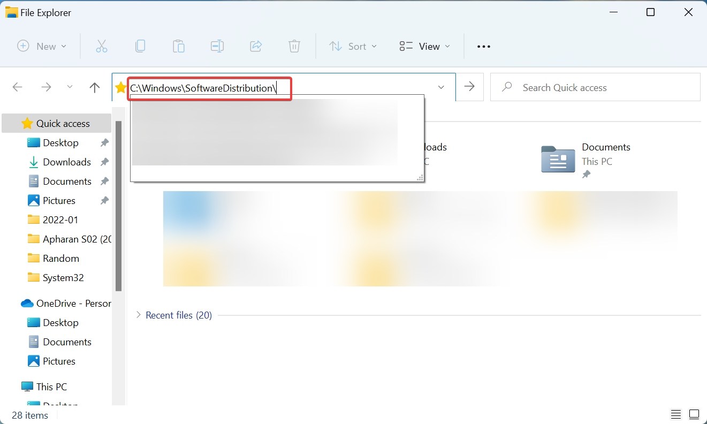Switch to details view using bottom-right icon
The height and width of the screenshot is (424, 707).
(x=675, y=414)
